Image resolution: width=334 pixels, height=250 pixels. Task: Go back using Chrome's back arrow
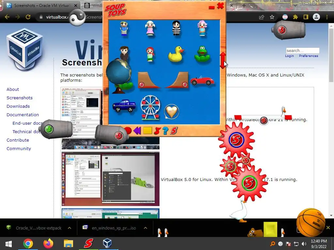[x=7, y=17]
